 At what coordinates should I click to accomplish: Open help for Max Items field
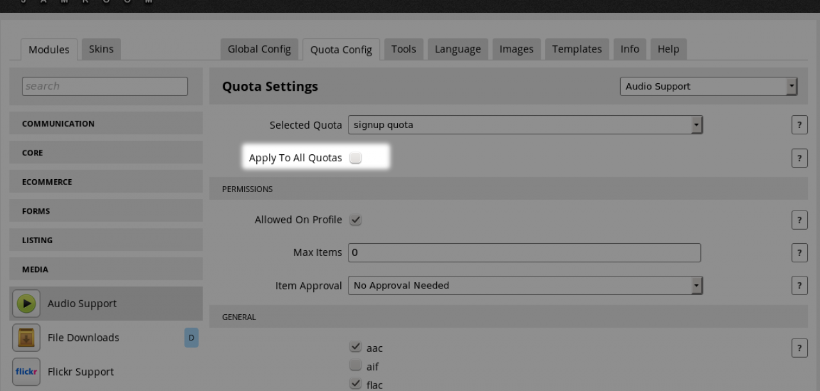(799, 253)
